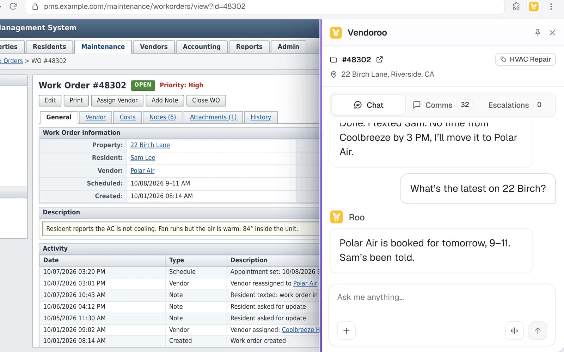Switch to the Costs sub-tab

point(127,117)
